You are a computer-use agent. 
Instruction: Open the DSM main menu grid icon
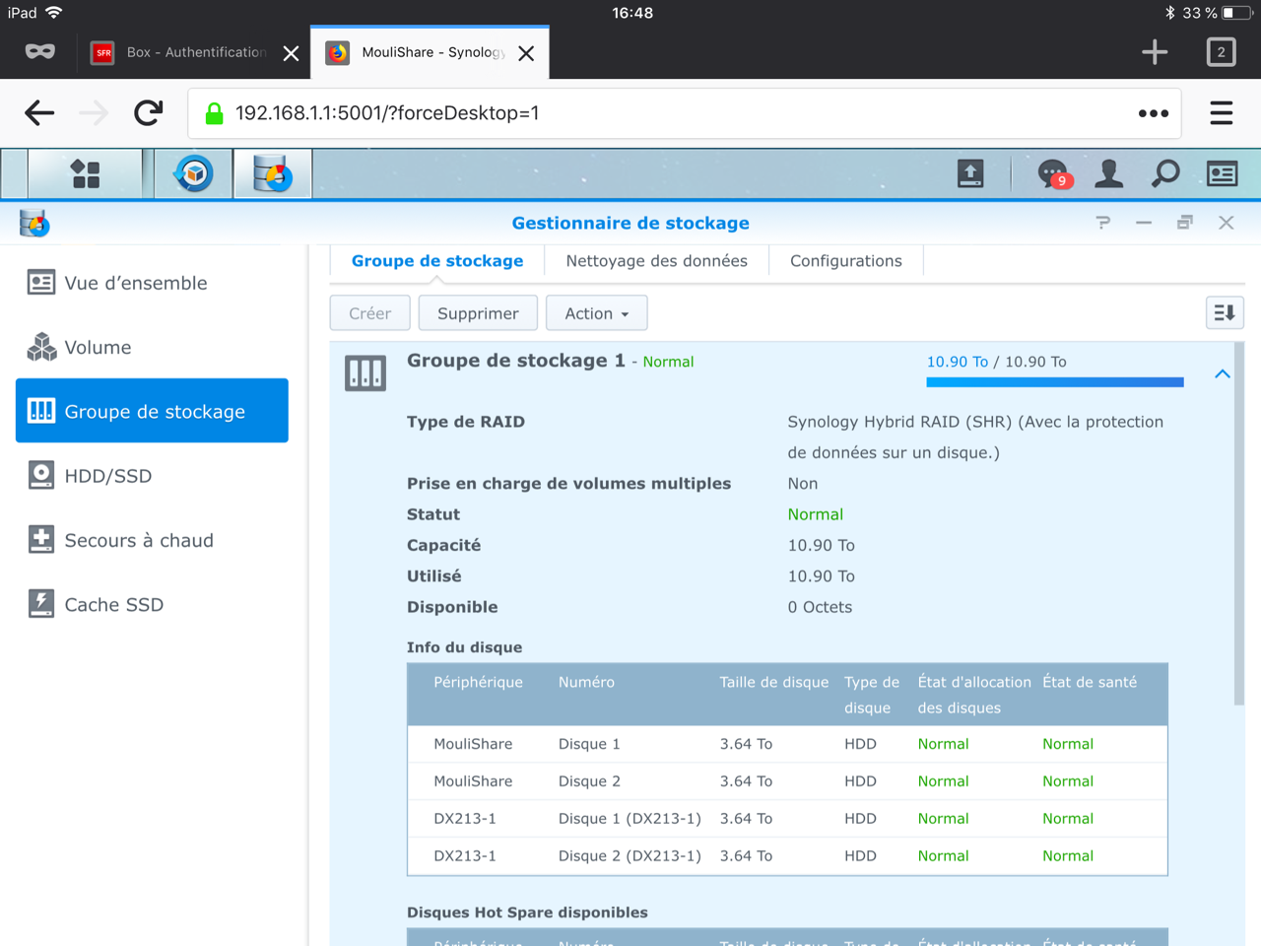pos(86,174)
